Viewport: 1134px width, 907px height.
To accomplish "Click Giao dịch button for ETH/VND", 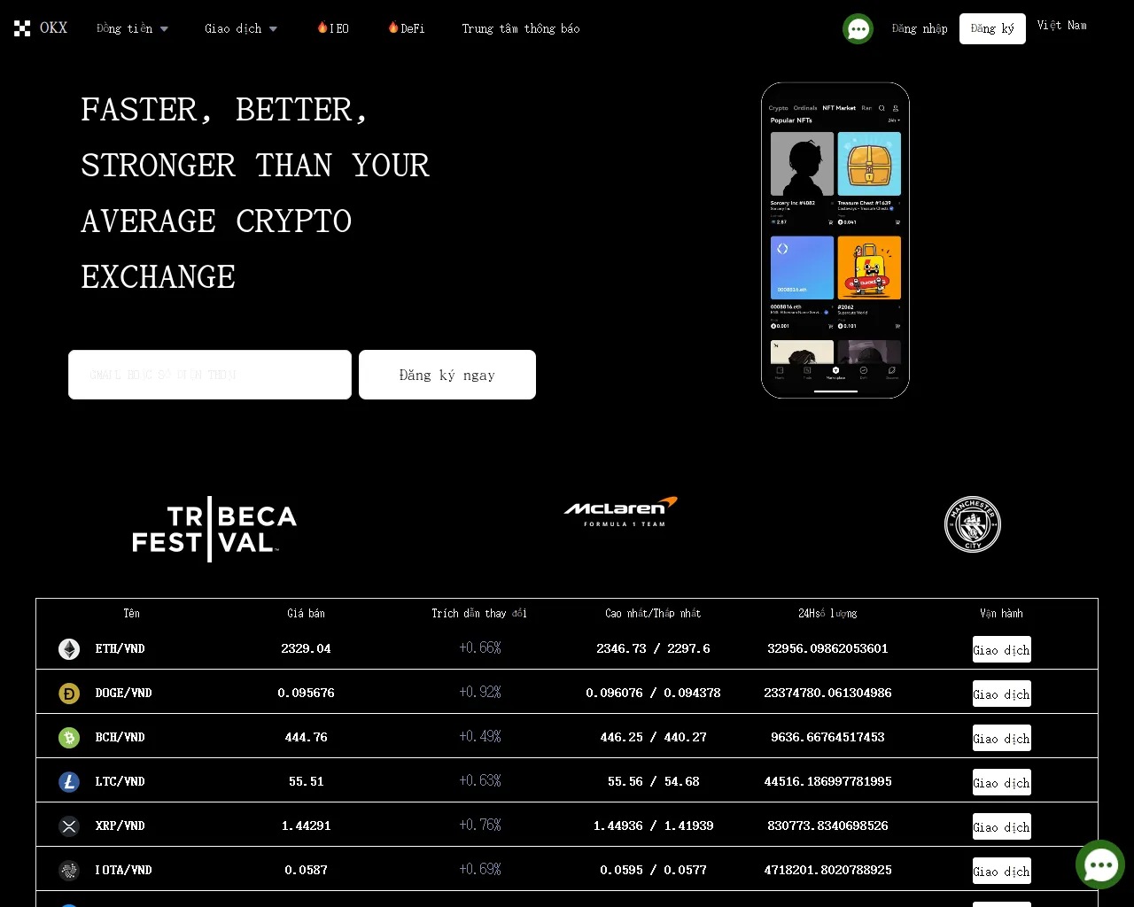I will click(x=1002, y=649).
